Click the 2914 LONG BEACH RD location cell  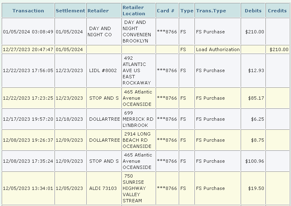coord(137,140)
